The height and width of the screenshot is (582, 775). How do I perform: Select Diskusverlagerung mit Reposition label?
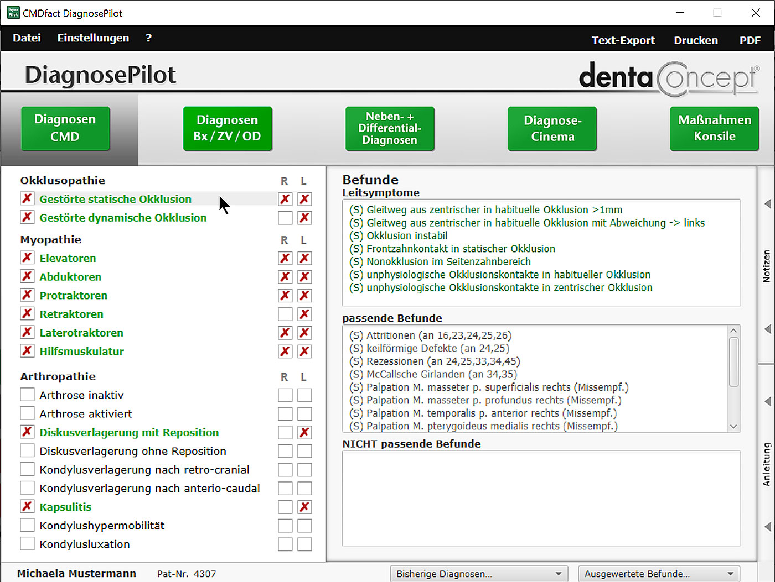coord(129,432)
